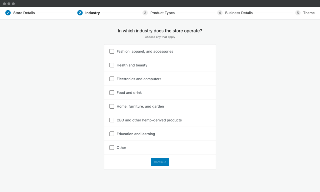Check Home, furniture, and garden option
The image size is (320, 192).
pos(112,106)
